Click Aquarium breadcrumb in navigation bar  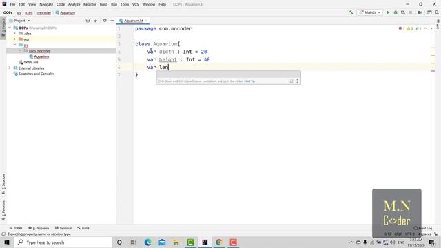65,12
